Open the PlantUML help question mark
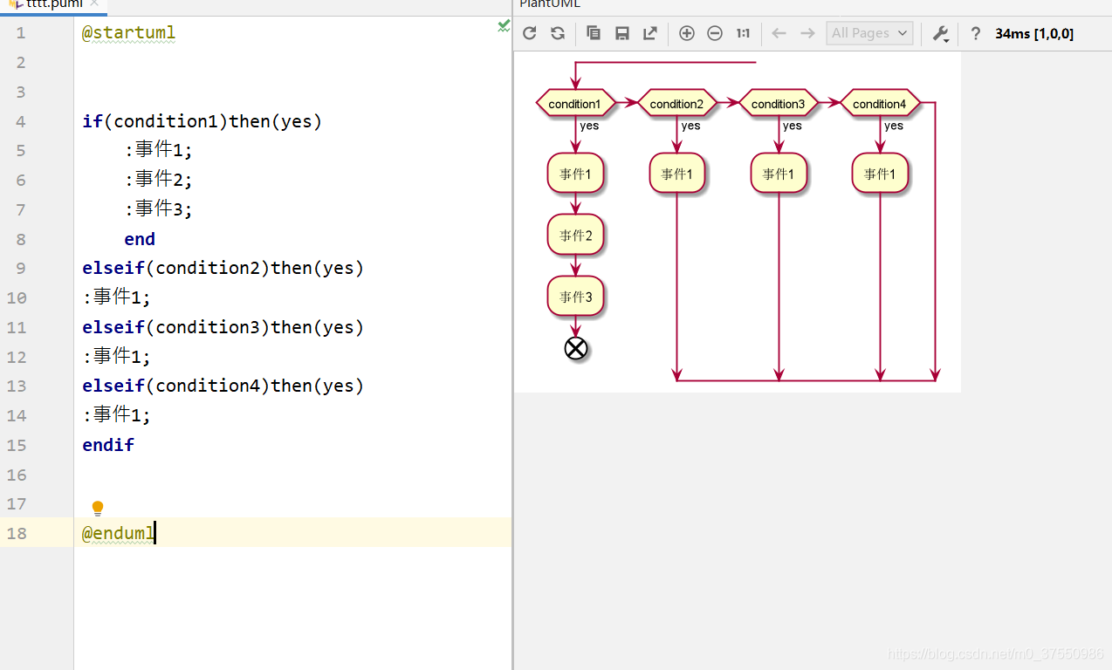This screenshot has height=670, width=1112. (x=976, y=33)
